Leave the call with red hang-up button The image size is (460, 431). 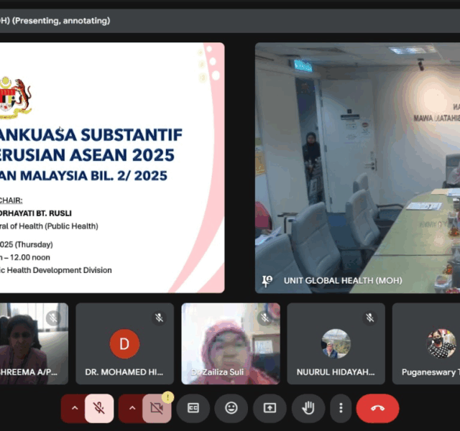(x=377, y=408)
